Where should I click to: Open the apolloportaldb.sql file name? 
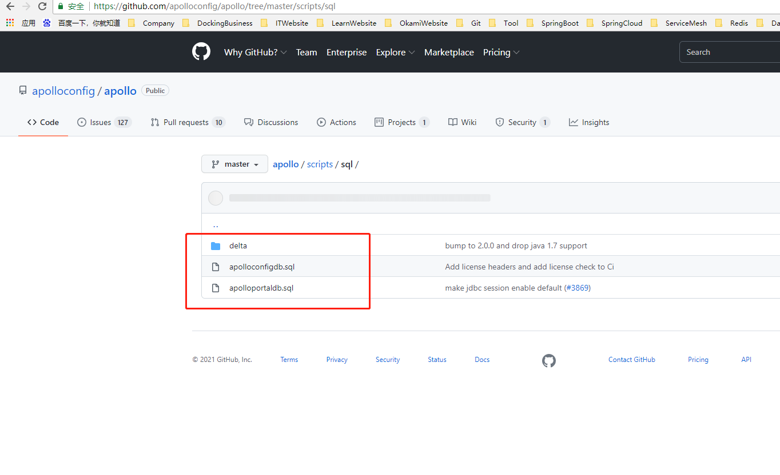pos(261,288)
